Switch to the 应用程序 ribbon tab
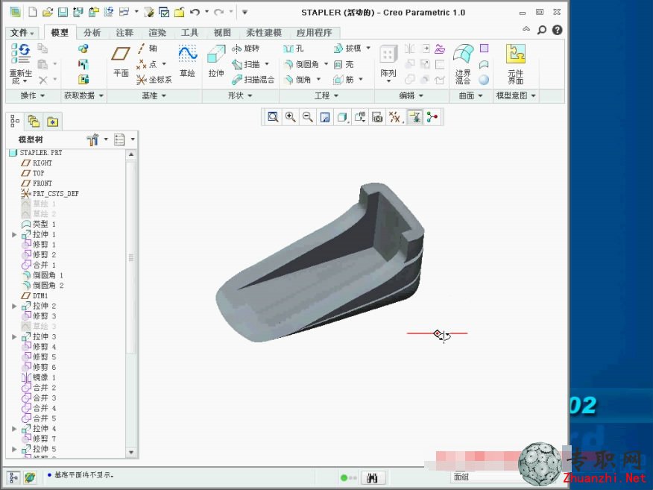The width and height of the screenshot is (653, 490). [x=314, y=33]
